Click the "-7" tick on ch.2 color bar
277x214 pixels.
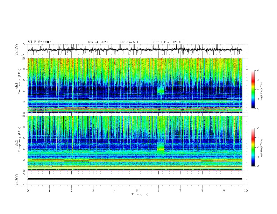(258, 166)
